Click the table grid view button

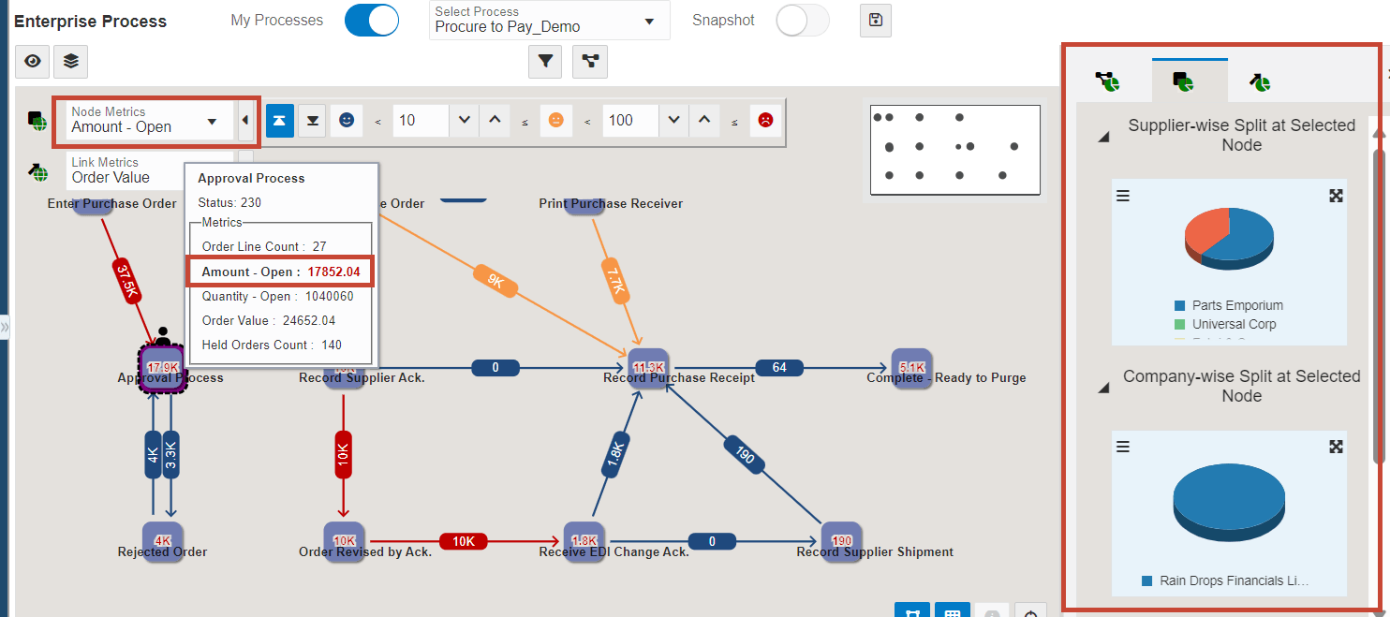(953, 610)
